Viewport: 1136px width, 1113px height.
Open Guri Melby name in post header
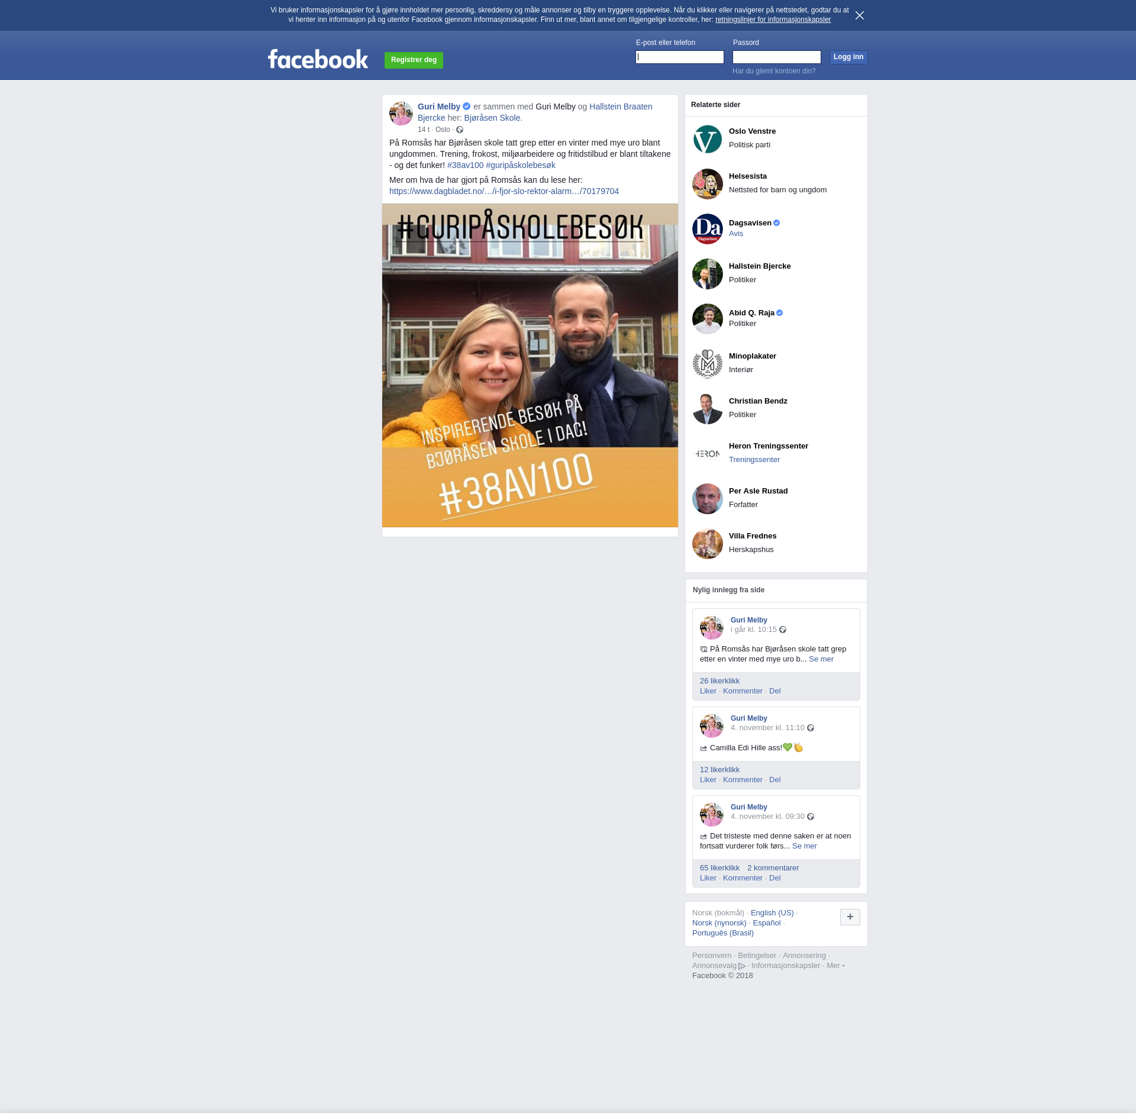coord(439,107)
